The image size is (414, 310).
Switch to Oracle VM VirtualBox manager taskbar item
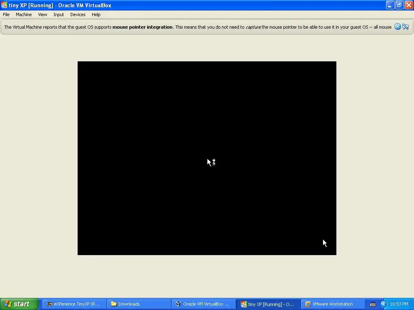coord(203,304)
